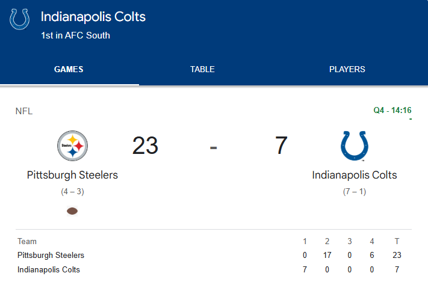Click the Steelers score of 23

click(x=145, y=146)
